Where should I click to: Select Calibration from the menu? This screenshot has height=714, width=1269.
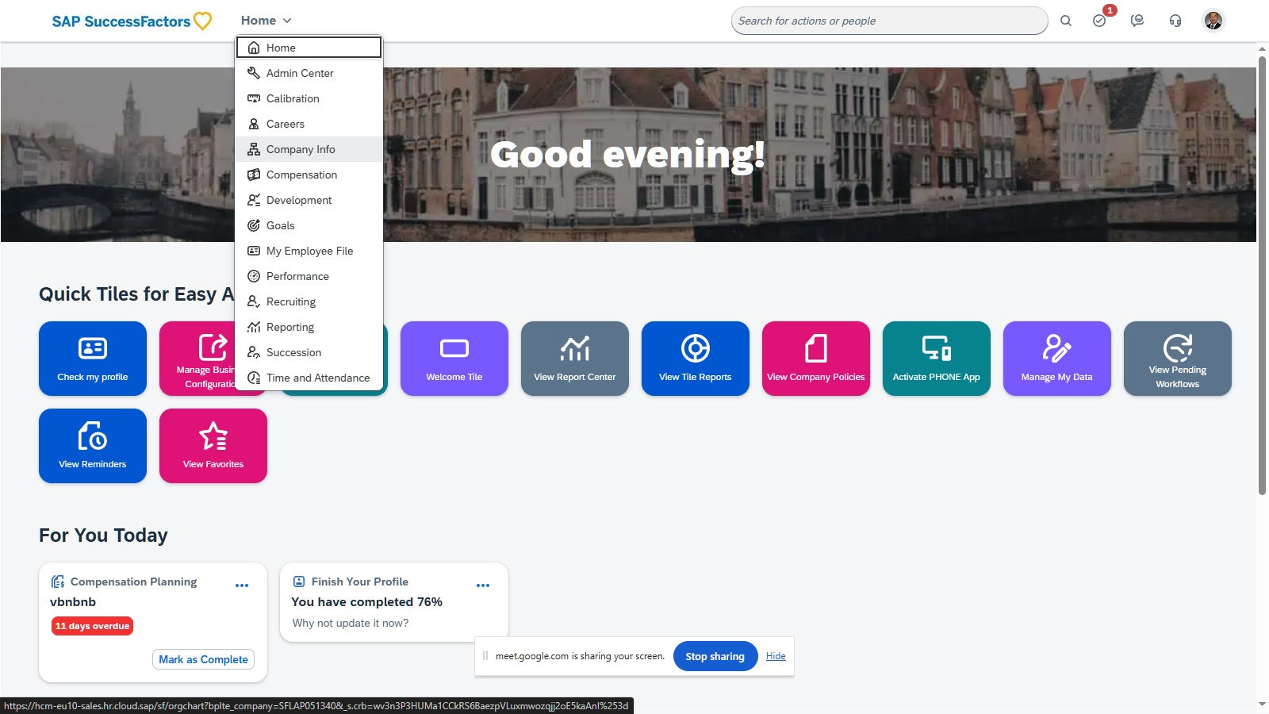[x=309, y=98]
